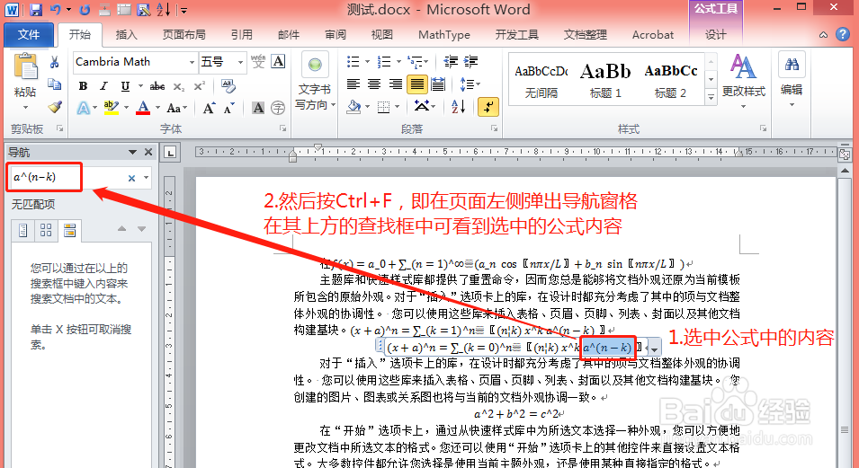This screenshot has height=468, width=859.
Task: Apply distributed alignment
Action: pyautogui.click(x=438, y=84)
